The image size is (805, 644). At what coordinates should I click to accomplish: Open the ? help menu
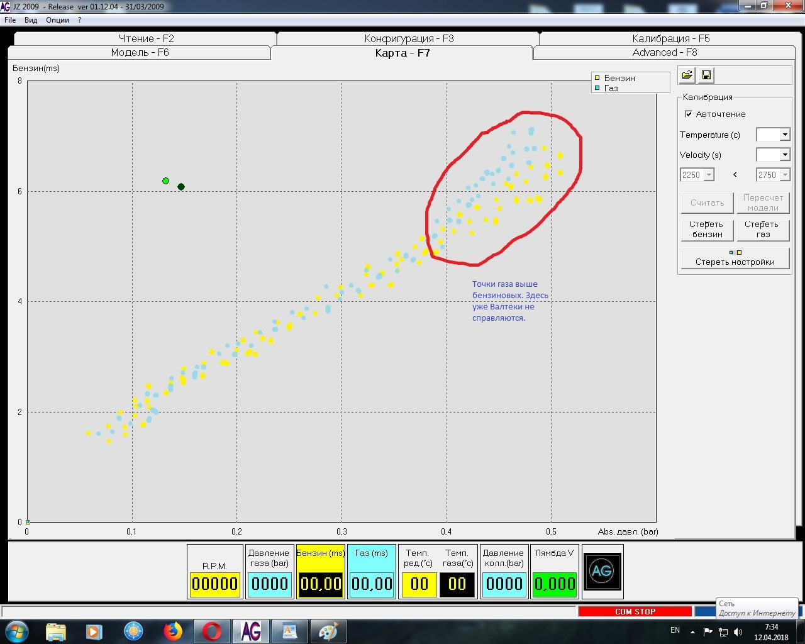point(80,20)
